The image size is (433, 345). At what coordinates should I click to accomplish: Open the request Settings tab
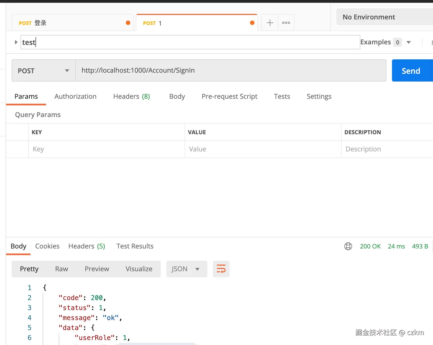tap(319, 97)
